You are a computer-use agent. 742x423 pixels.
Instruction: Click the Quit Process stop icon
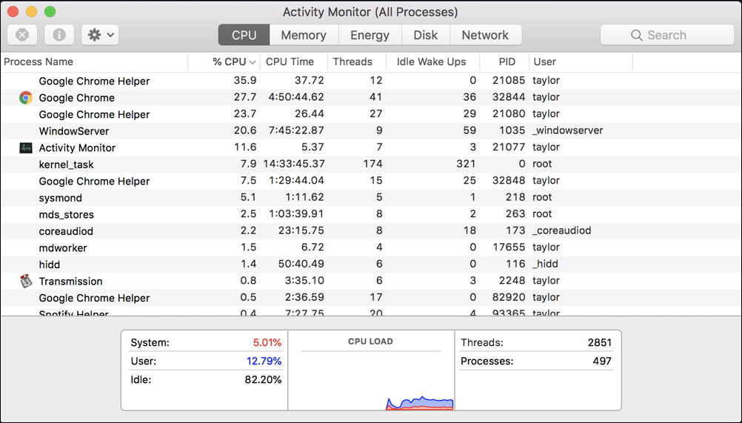coord(22,35)
